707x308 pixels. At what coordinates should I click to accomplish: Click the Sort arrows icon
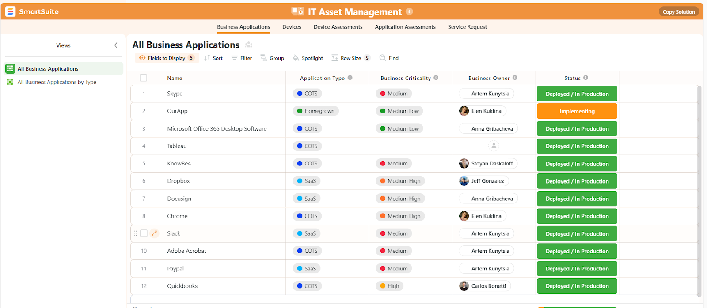tap(207, 58)
